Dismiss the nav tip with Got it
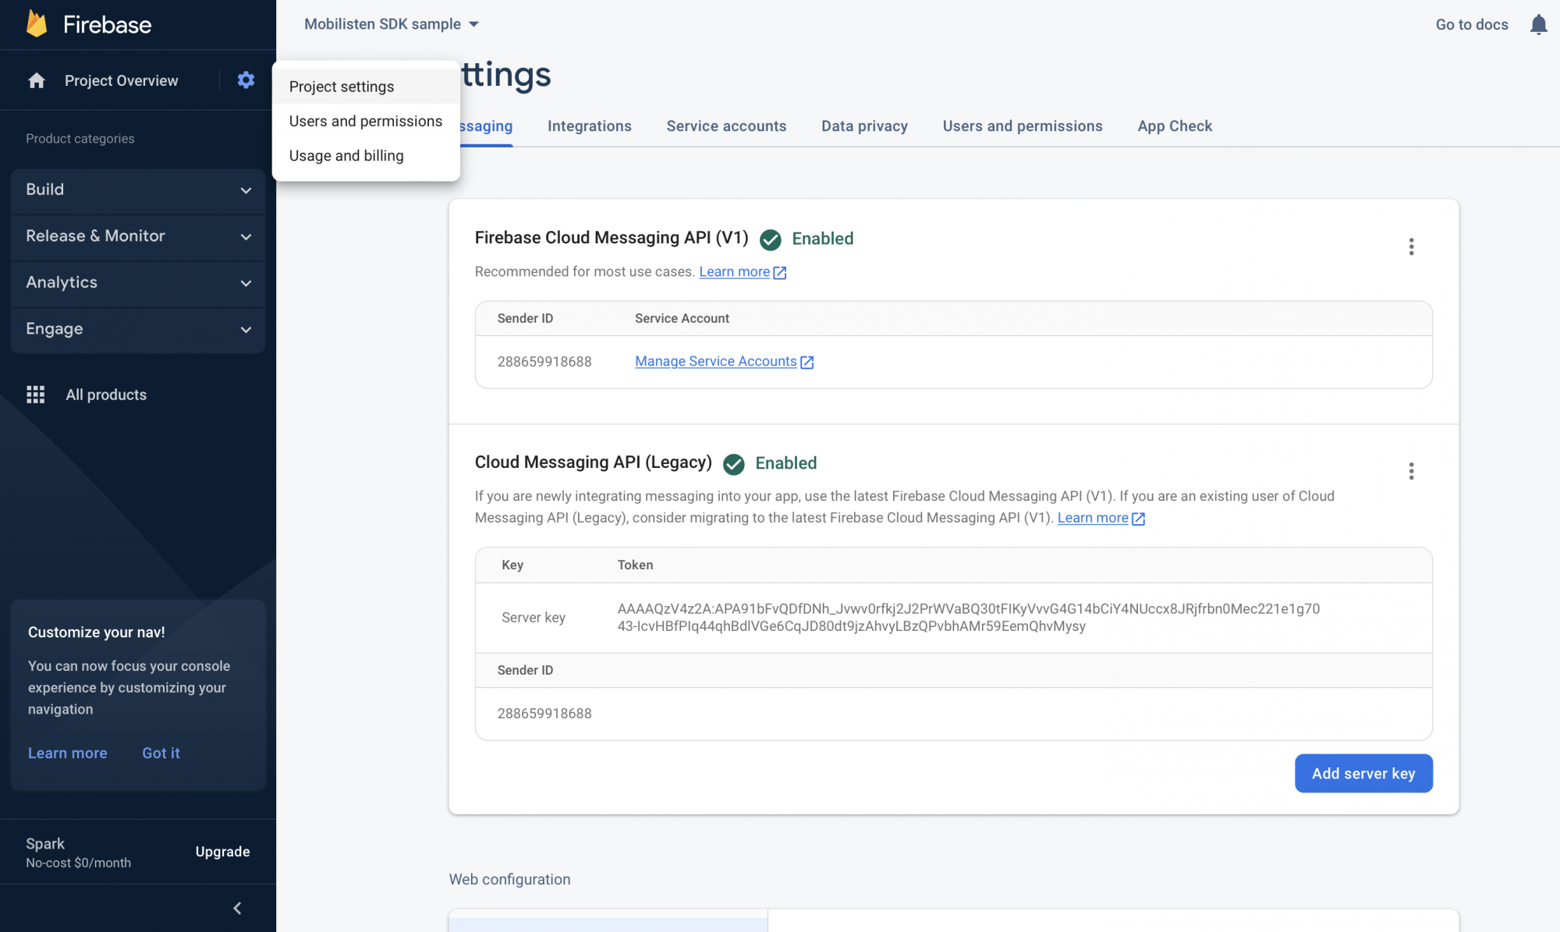This screenshot has width=1560, height=932. tap(161, 753)
